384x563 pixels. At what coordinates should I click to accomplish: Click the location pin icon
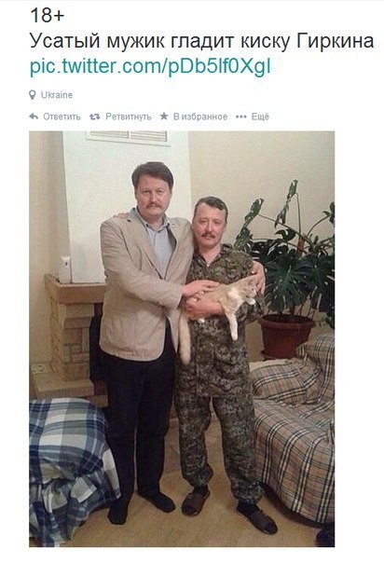pyautogui.click(x=33, y=95)
